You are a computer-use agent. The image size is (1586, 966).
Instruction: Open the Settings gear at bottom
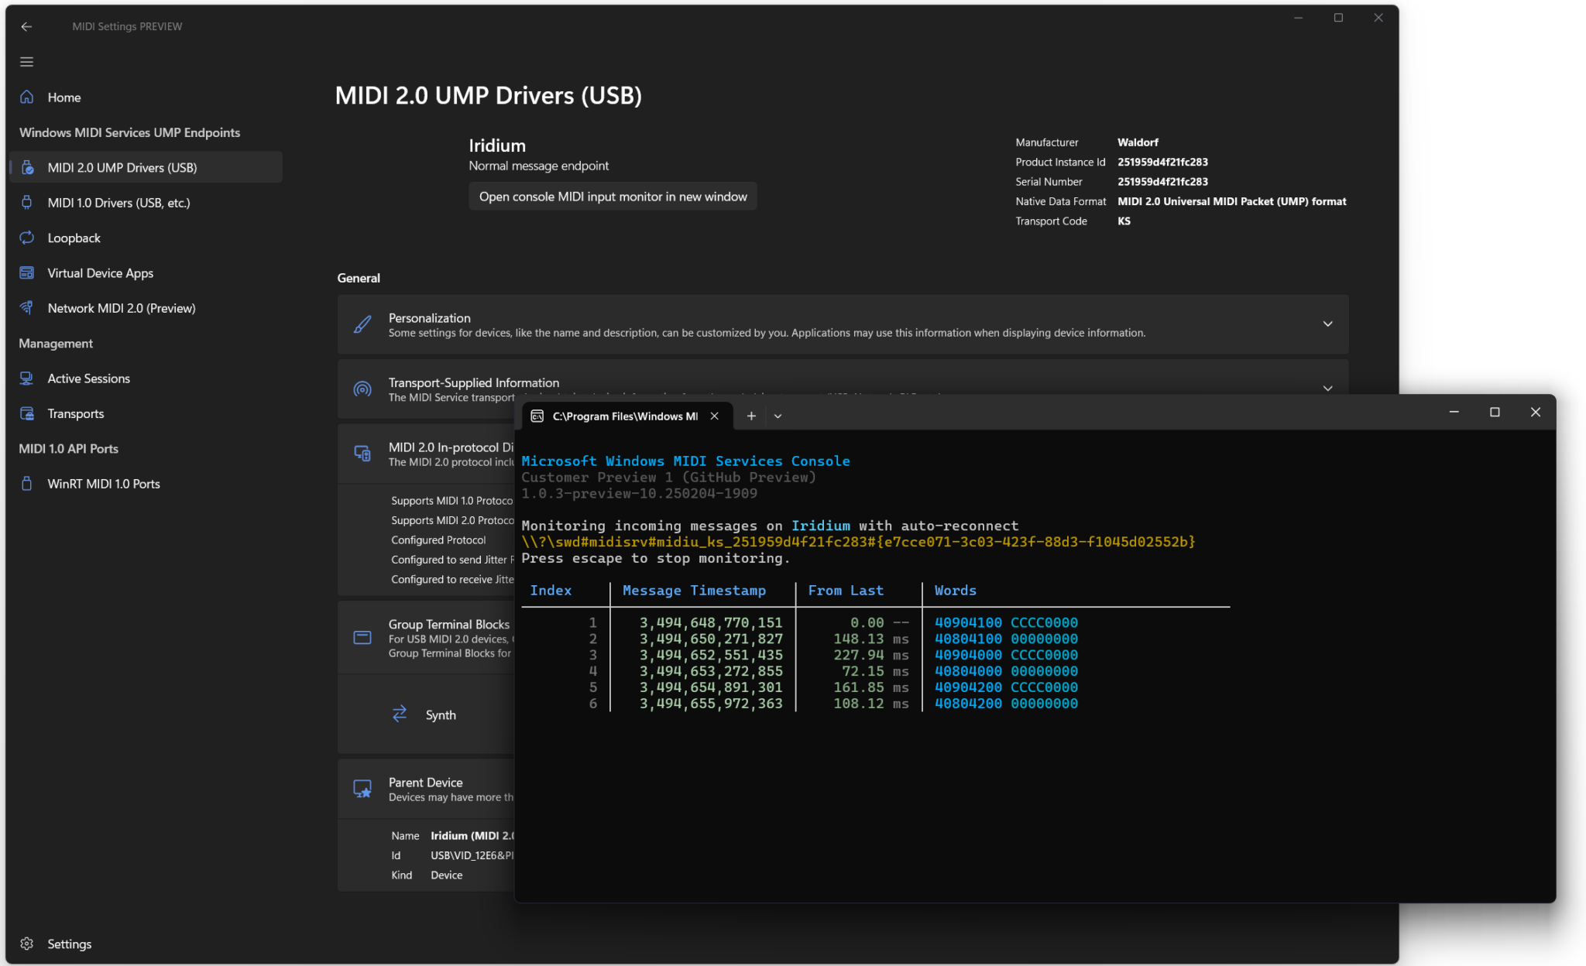(x=27, y=944)
